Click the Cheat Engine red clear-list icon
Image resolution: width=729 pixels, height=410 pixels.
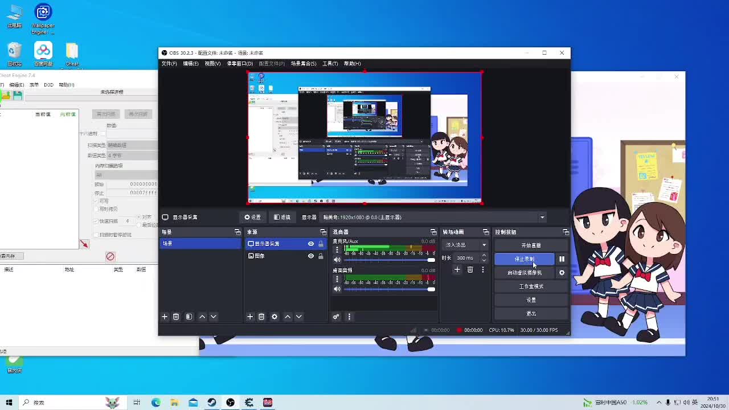point(110,257)
